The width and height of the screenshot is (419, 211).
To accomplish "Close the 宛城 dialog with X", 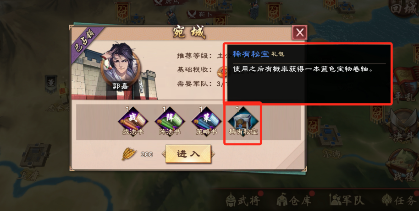I will 299,32.
